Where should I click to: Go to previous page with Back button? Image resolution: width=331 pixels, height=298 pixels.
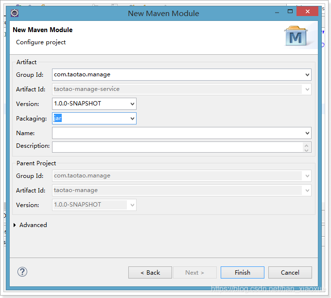(x=150, y=272)
